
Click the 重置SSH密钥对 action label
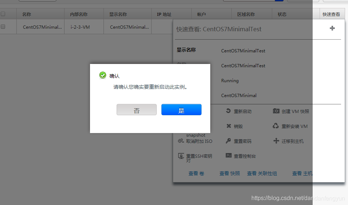(x=199, y=158)
